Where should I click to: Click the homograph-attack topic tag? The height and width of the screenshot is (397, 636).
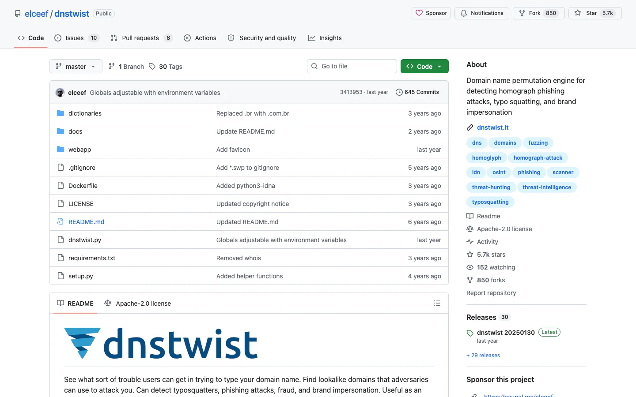coord(538,158)
